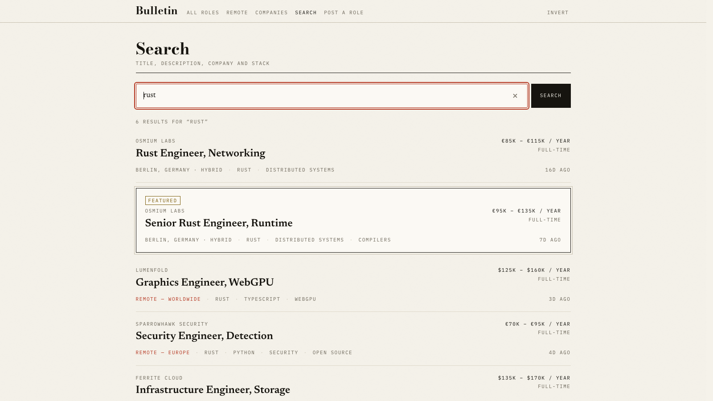Click the "Title, description, company and stack" subtitle
The image size is (713, 401).
tap(203, 64)
